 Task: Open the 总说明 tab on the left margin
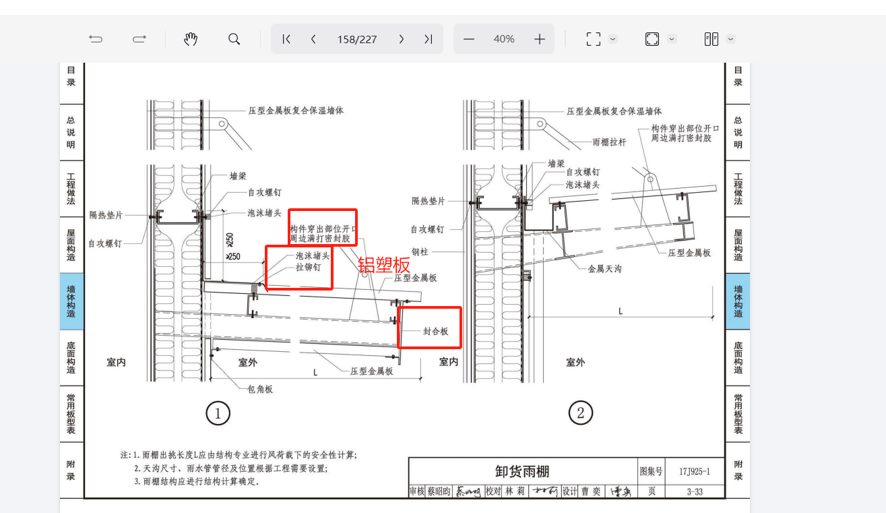pyautogui.click(x=71, y=132)
